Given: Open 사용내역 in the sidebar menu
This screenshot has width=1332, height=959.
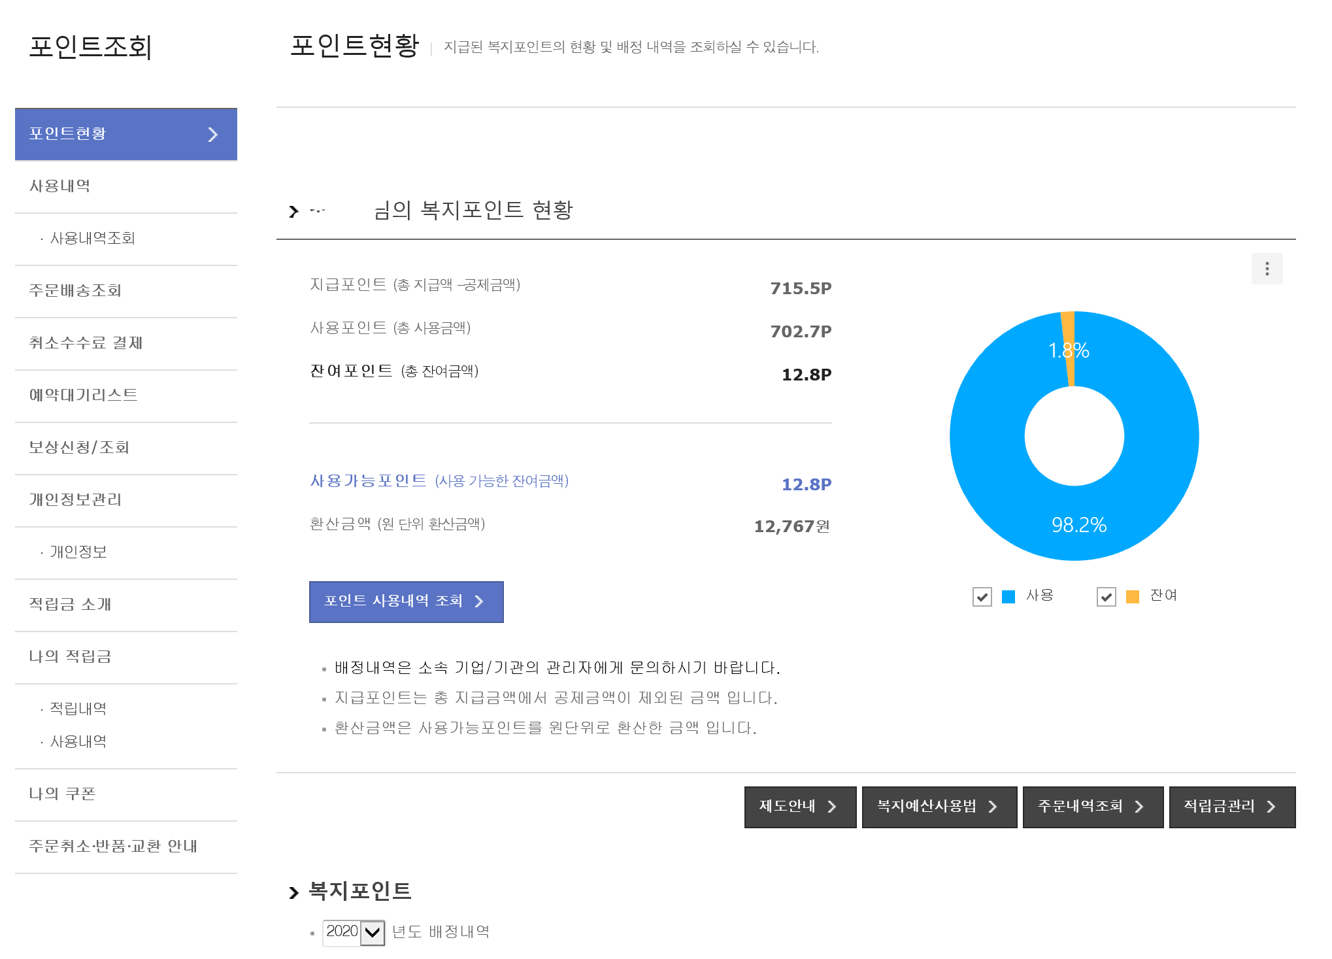Looking at the screenshot, I should pyautogui.click(x=60, y=186).
